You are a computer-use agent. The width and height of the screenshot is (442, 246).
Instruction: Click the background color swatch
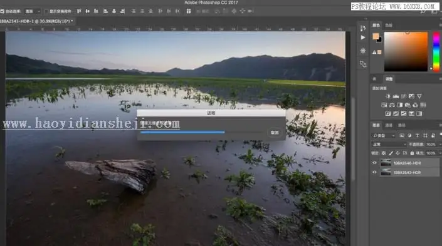click(380, 40)
